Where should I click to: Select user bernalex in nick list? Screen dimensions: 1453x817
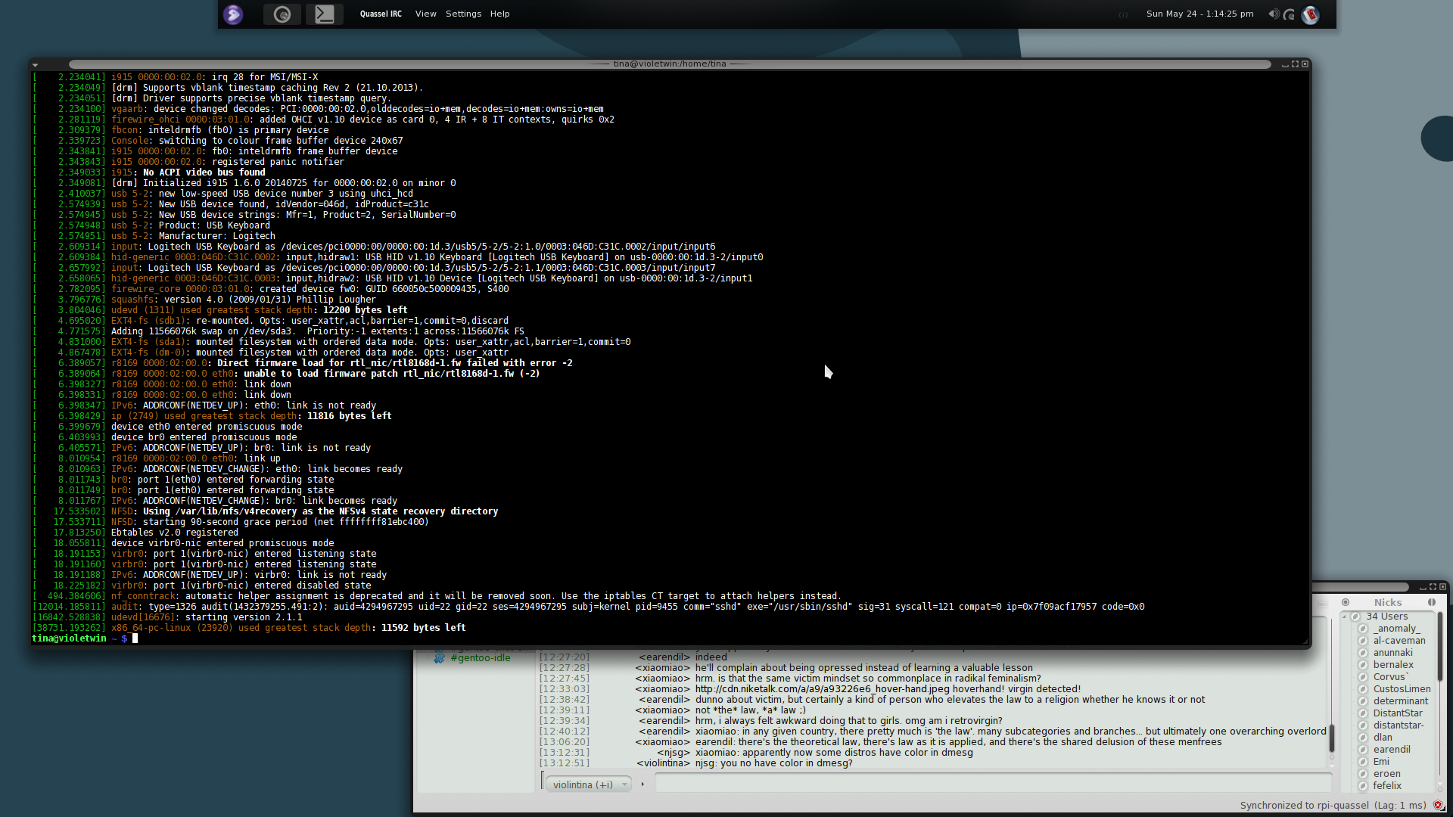point(1393,665)
